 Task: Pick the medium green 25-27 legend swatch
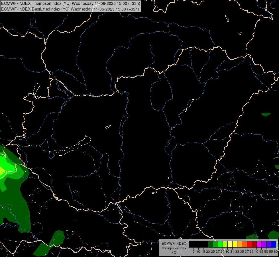coord(215,244)
